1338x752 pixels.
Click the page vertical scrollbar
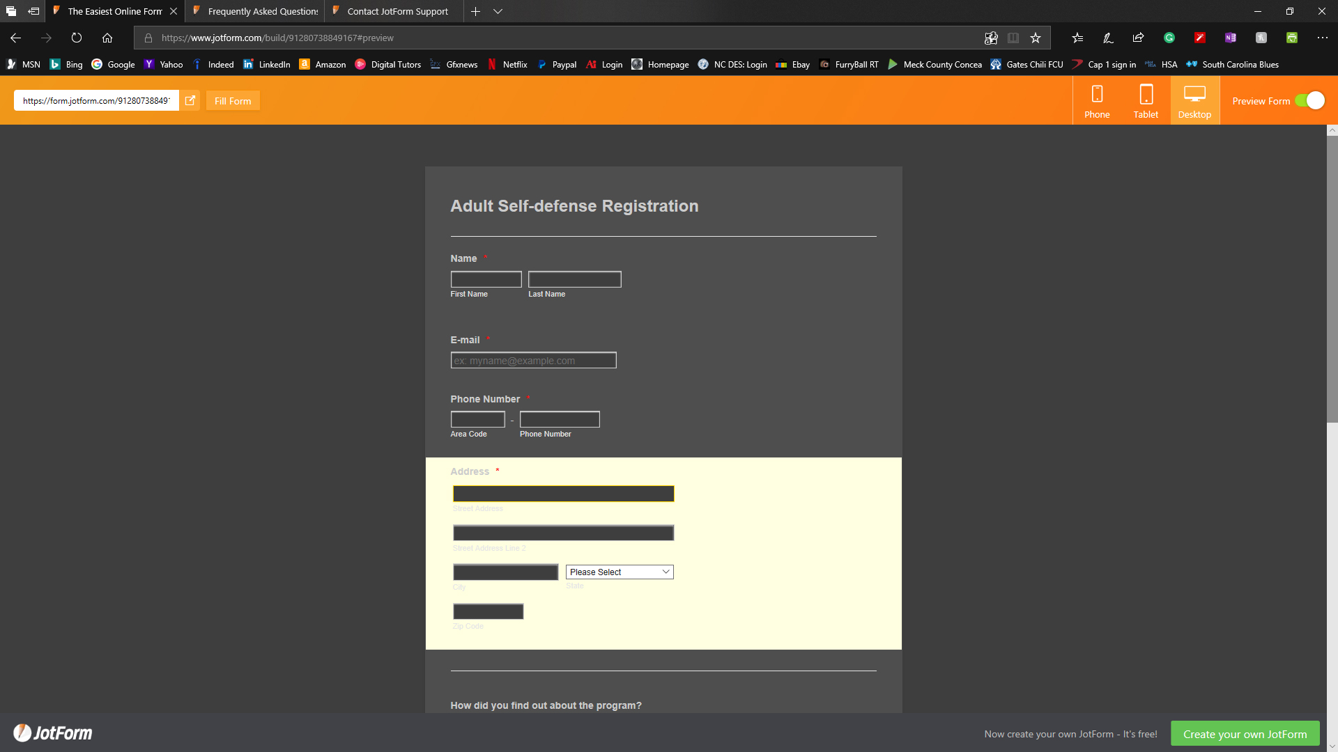pyautogui.click(x=1332, y=279)
